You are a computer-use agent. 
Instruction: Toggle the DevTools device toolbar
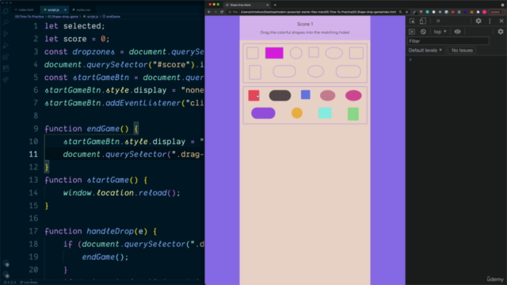[422, 21]
